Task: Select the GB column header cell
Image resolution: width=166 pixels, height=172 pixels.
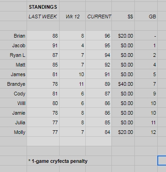Action: (146, 16)
